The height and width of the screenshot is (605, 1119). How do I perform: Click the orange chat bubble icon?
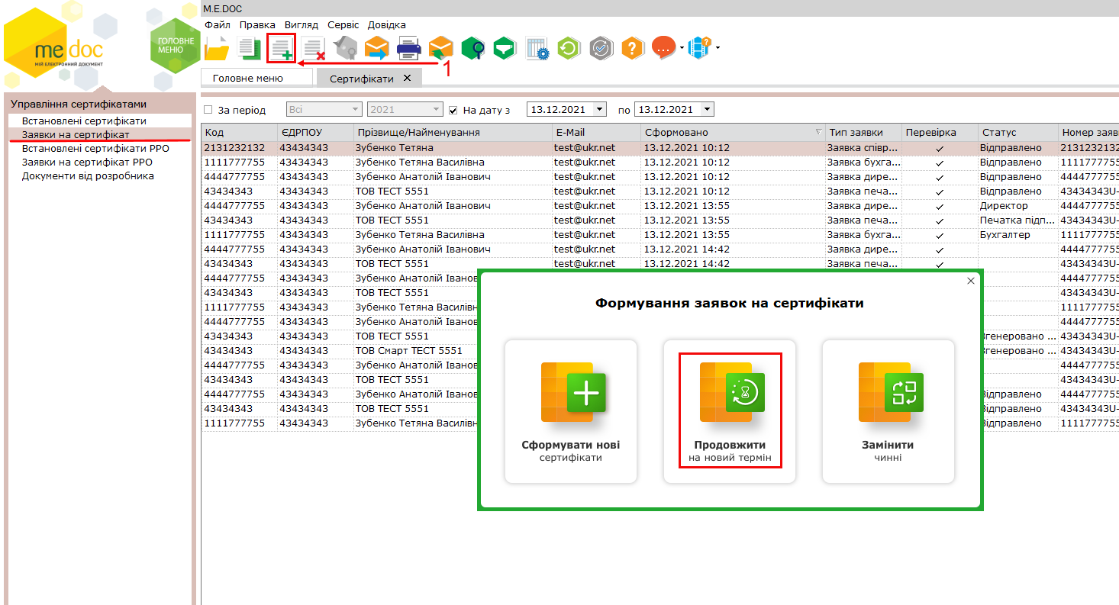[664, 48]
